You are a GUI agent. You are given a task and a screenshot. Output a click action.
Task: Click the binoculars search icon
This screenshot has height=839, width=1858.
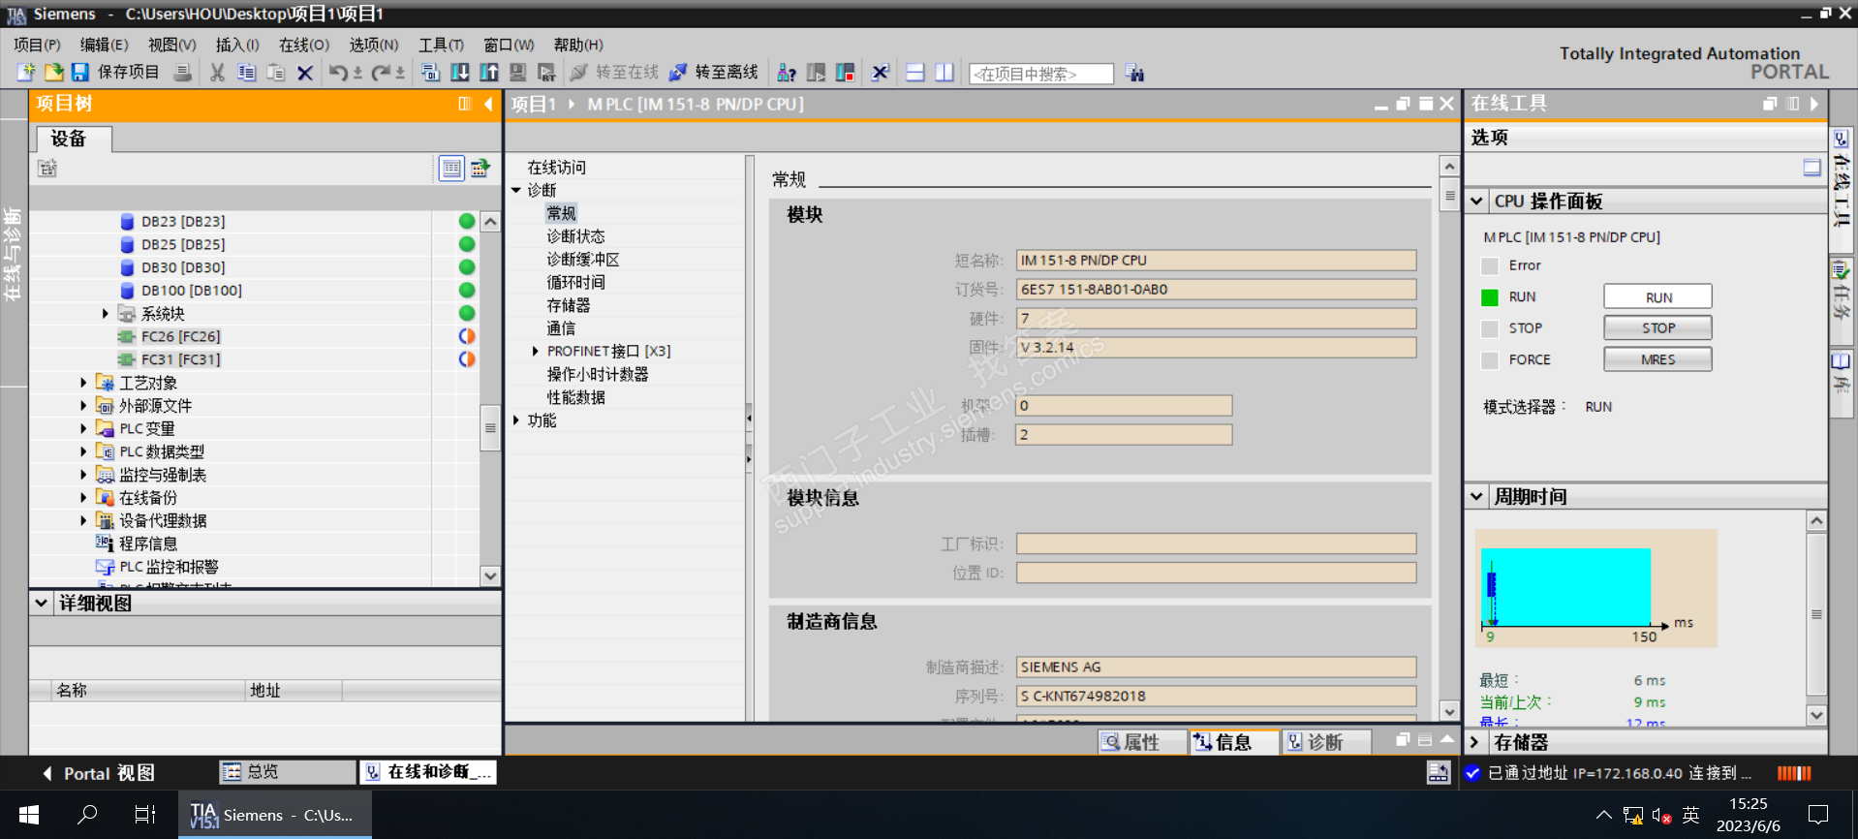[x=1135, y=74]
